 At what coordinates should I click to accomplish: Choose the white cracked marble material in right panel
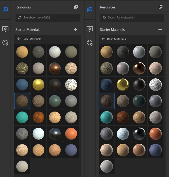(155, 85)
